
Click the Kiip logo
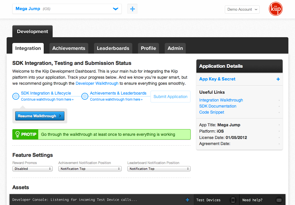click(276, 9)
